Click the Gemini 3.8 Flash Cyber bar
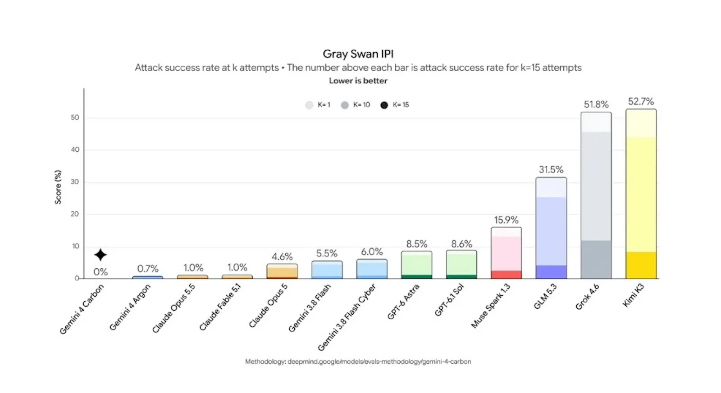This screenshot has width=721, height=393. tap(372, 269)
